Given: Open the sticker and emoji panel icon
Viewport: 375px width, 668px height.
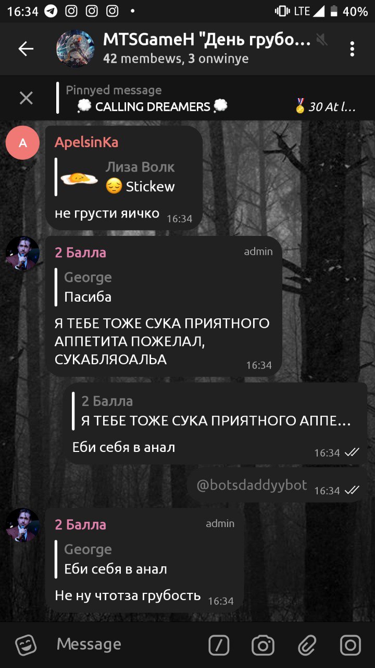Looking at the screenshot, I should [26, 645].
